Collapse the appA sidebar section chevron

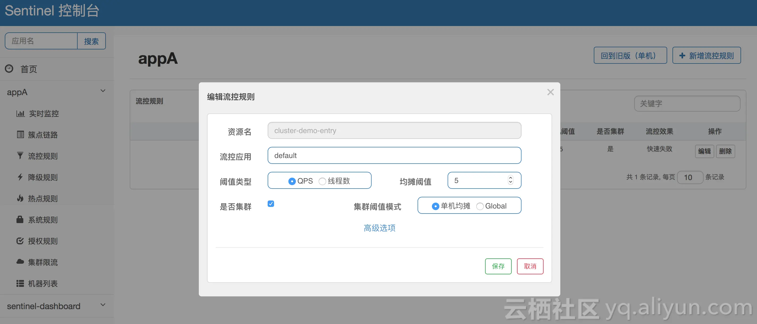[x=103, y=91]
